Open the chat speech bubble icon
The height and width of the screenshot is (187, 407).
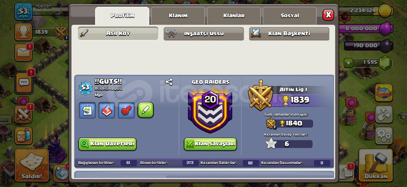(x=24, y=83)
